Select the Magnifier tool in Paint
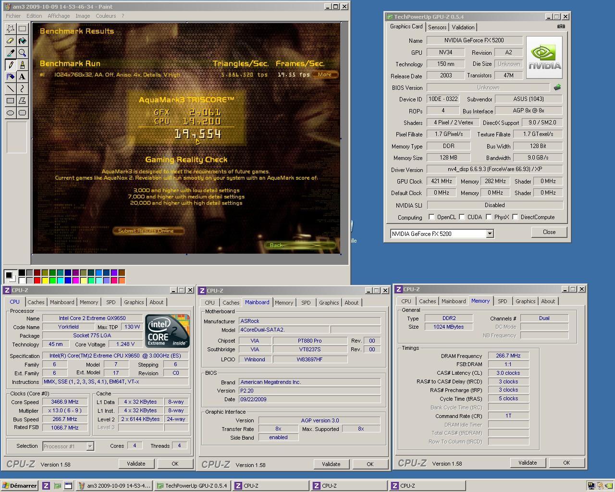 [22, 53]
